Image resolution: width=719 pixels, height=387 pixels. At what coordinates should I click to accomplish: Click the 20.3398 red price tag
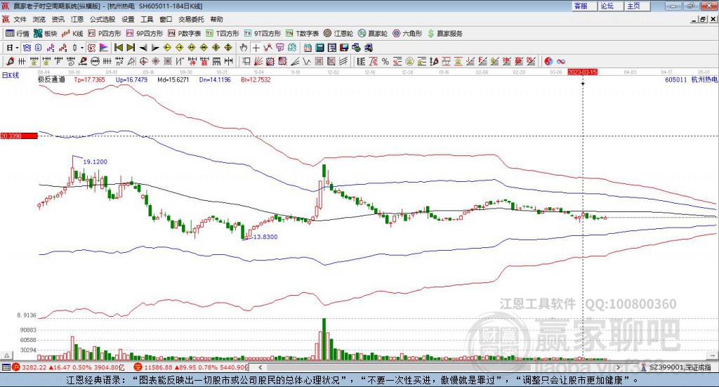tap(19, 136)
